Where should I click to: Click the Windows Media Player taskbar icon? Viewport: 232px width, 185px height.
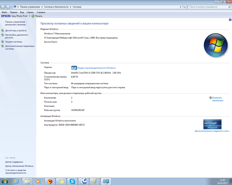pyautogui.click(x=38, y=181)
